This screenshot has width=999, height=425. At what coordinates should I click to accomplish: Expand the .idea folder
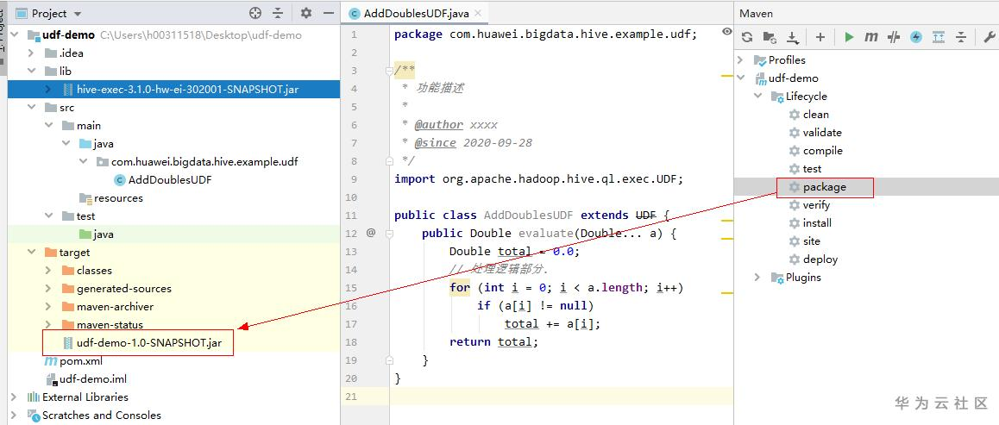tap(30, 53)
